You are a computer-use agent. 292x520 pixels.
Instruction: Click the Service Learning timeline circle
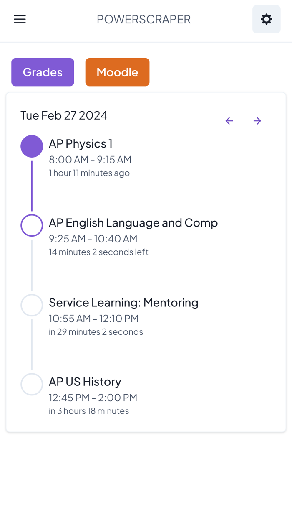click(32, 305)
